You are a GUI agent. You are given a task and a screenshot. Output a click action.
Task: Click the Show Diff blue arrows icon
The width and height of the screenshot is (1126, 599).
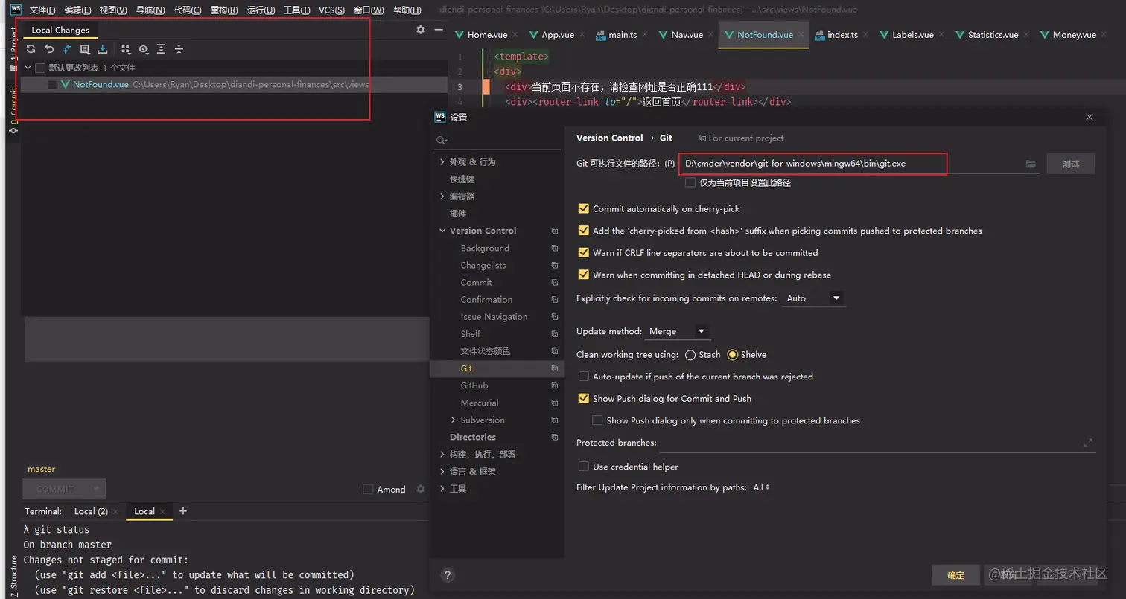67,49
